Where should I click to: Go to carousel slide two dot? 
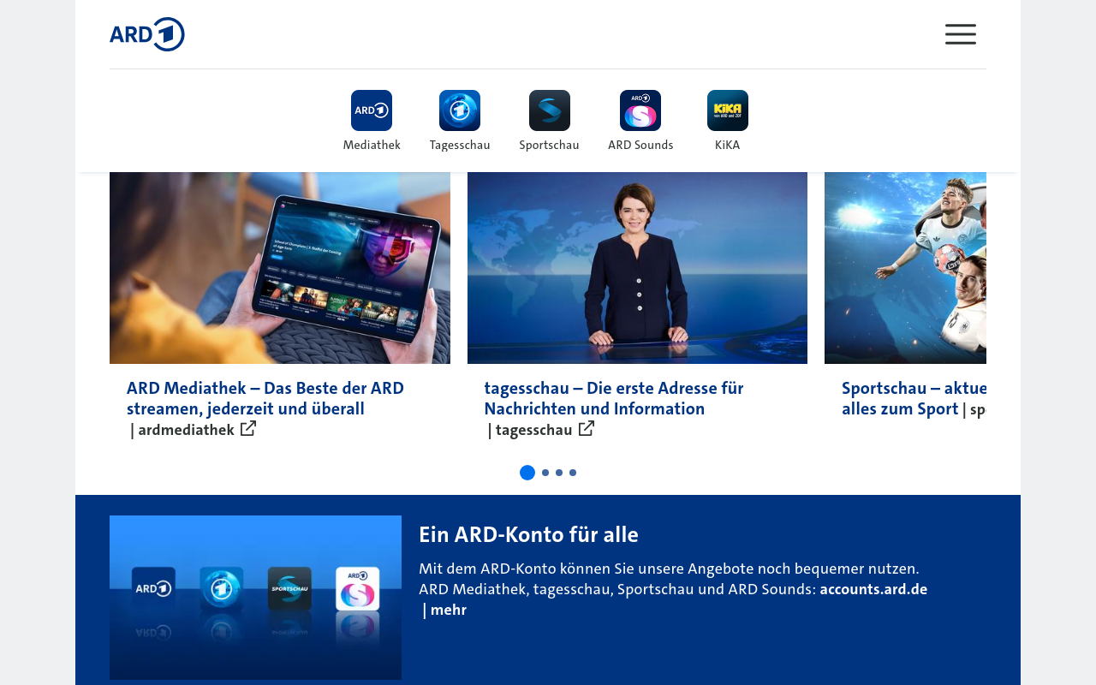[545, 473]
